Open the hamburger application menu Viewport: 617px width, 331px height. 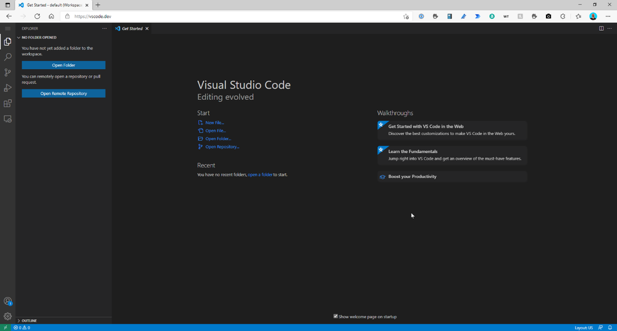(7, 29)
